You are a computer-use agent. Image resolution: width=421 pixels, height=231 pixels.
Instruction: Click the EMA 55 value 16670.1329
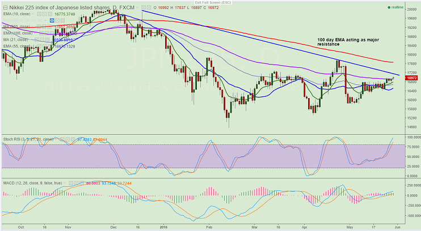click(65, 46)
